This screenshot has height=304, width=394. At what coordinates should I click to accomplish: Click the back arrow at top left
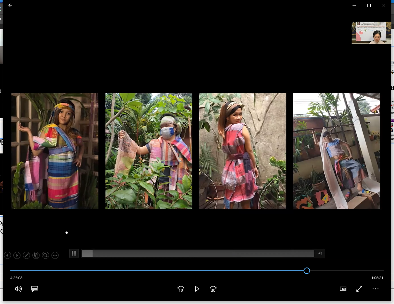click(x=10, y=5)
